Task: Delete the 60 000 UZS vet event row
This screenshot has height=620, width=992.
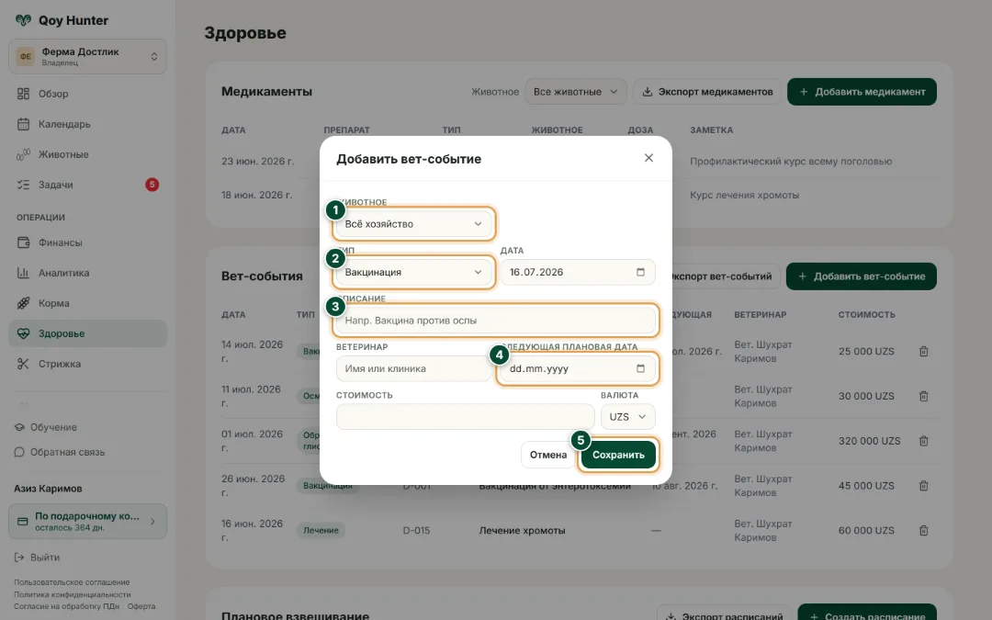Action: (924, 531)
